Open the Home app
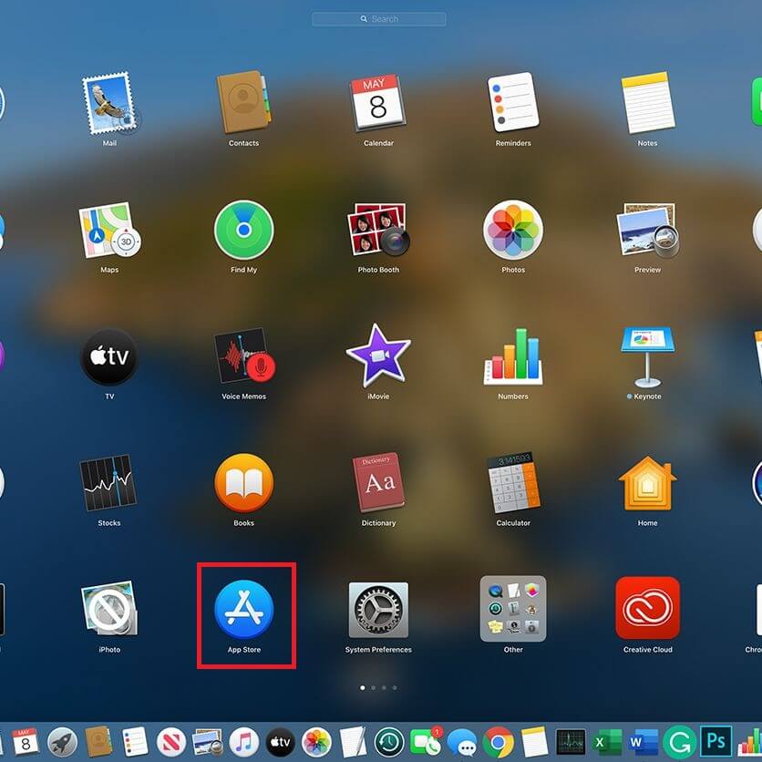The width and height of the screenshot is (762, 762). click(648, 483)
